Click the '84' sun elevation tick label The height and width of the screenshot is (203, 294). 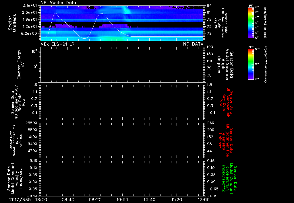[209, 5]
